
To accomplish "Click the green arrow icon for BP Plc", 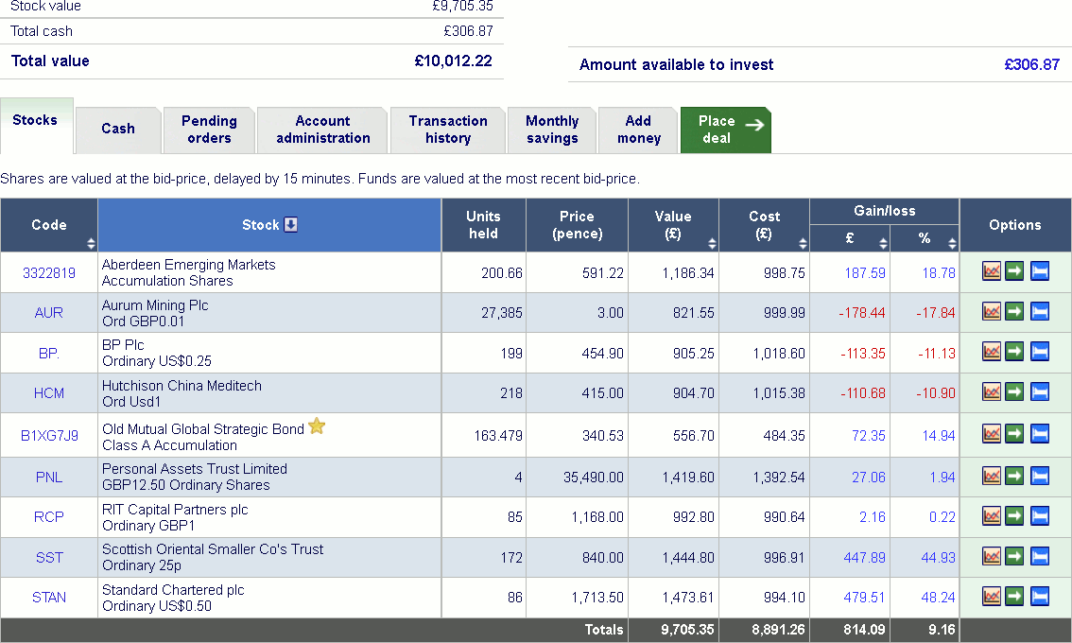I will coord(1014,352).
